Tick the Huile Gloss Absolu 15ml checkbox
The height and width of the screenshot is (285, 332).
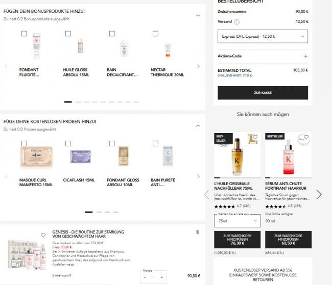[68, 34]
